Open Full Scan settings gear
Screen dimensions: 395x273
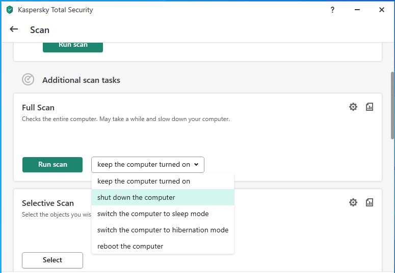(x=353, y=107)
